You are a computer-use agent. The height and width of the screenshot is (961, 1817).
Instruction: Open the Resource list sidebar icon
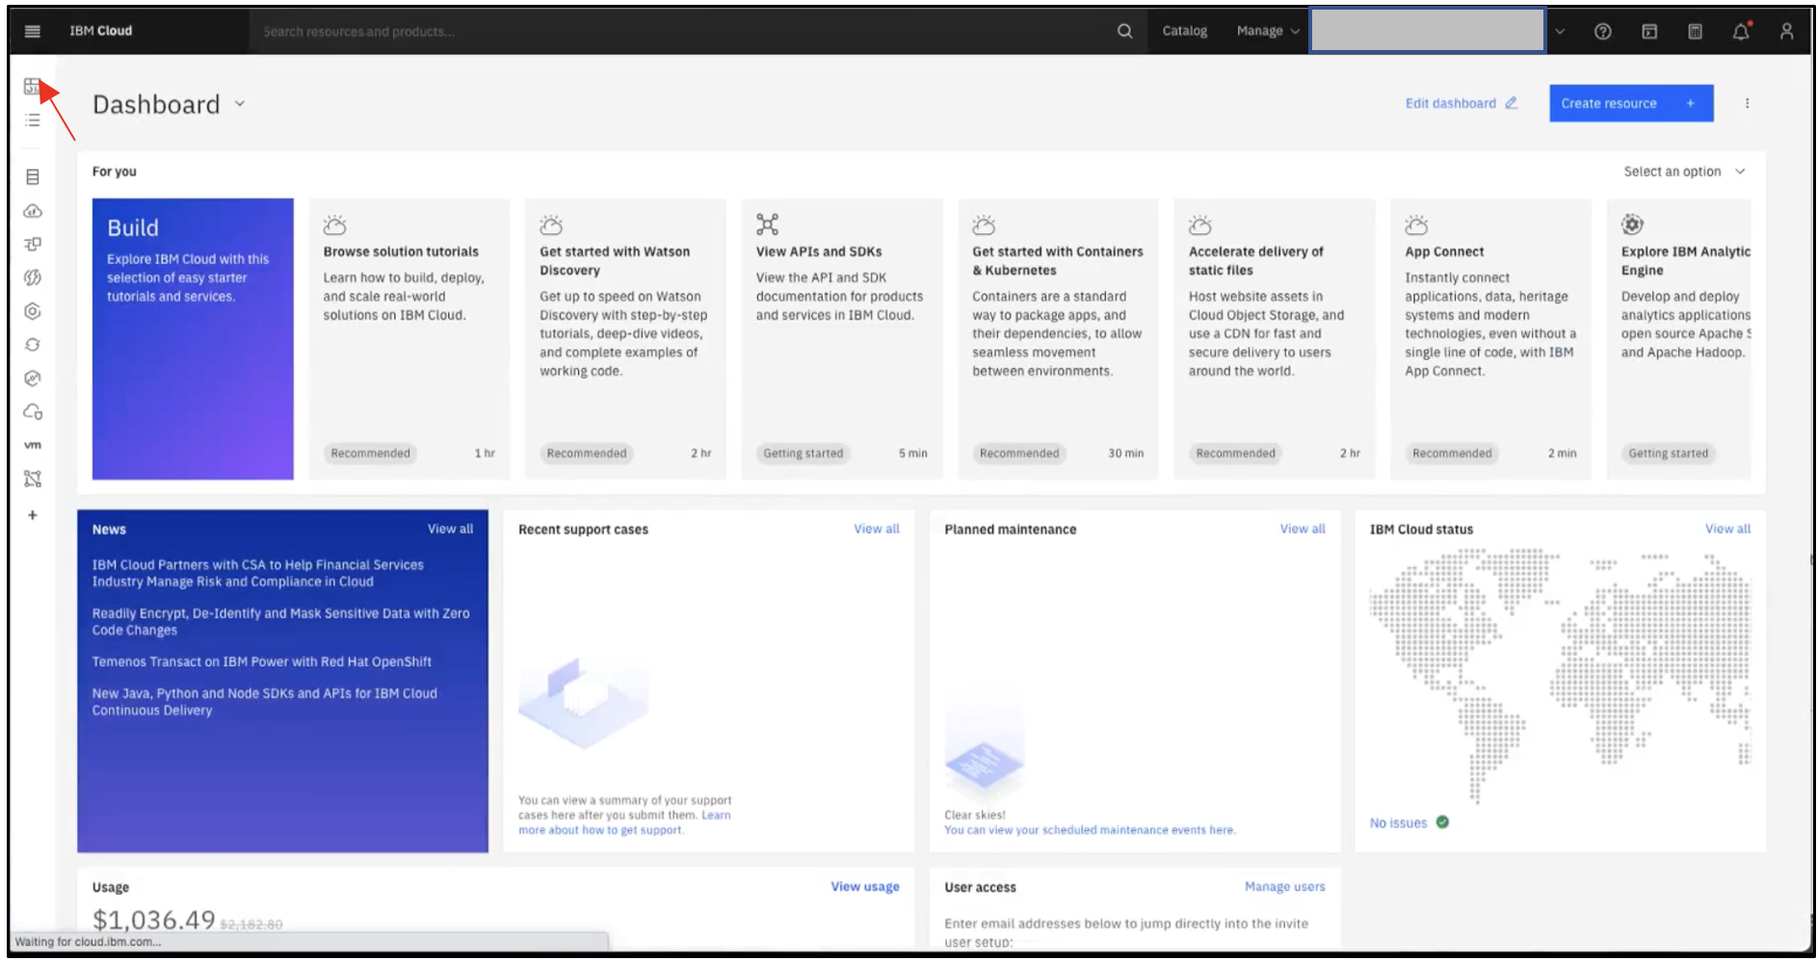point(32,120)
